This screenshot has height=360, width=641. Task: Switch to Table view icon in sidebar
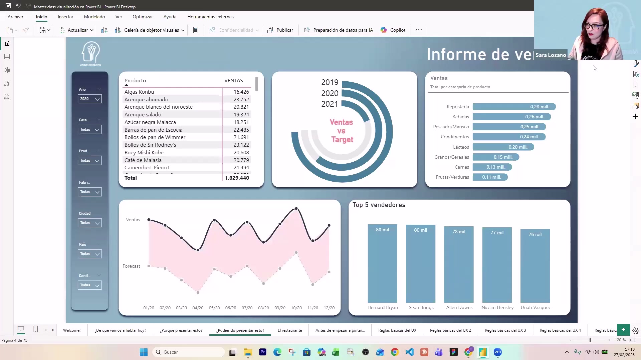point(7,57)
